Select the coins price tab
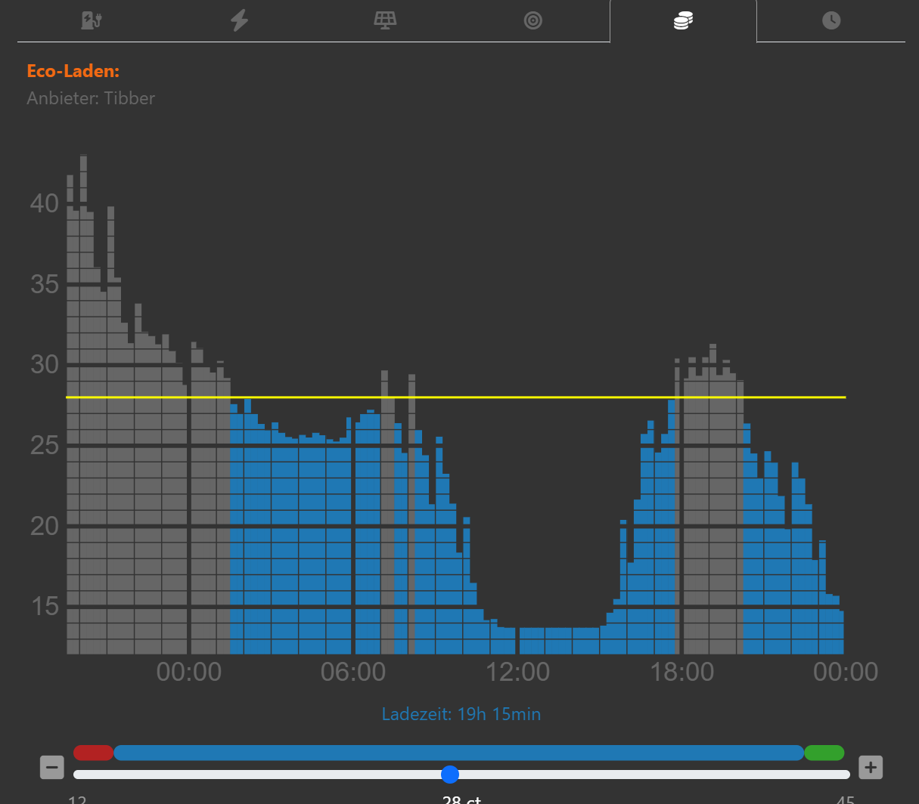The image size is (919, 804). pyautogui.click(x=683, y=20)
